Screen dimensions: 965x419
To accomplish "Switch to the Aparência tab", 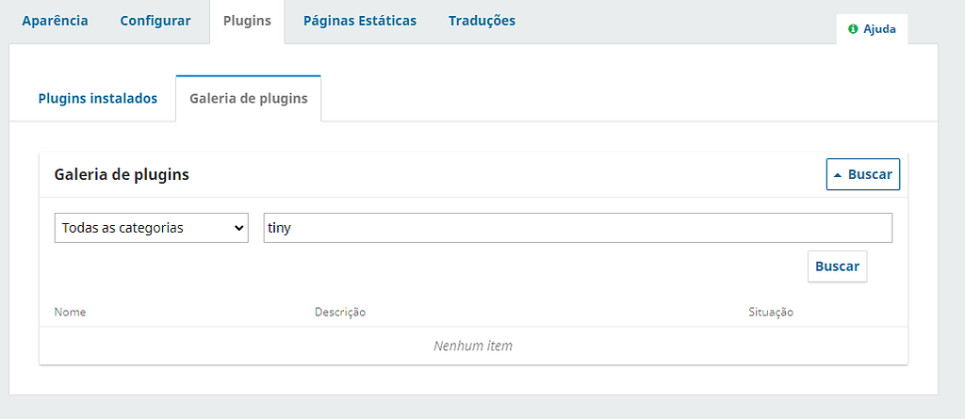I will click(55, 21).
